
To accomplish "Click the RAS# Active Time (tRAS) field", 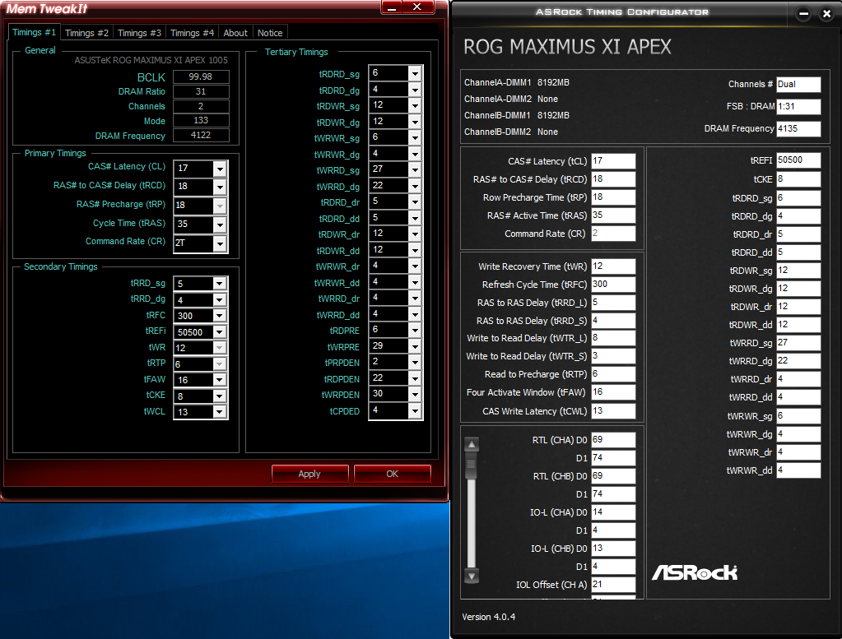I will pos(613,215).
